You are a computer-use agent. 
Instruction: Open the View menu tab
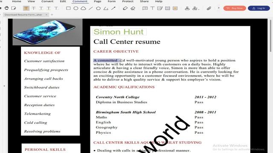31,1
